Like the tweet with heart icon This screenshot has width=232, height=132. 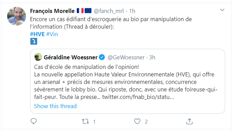tap(137, 121)
